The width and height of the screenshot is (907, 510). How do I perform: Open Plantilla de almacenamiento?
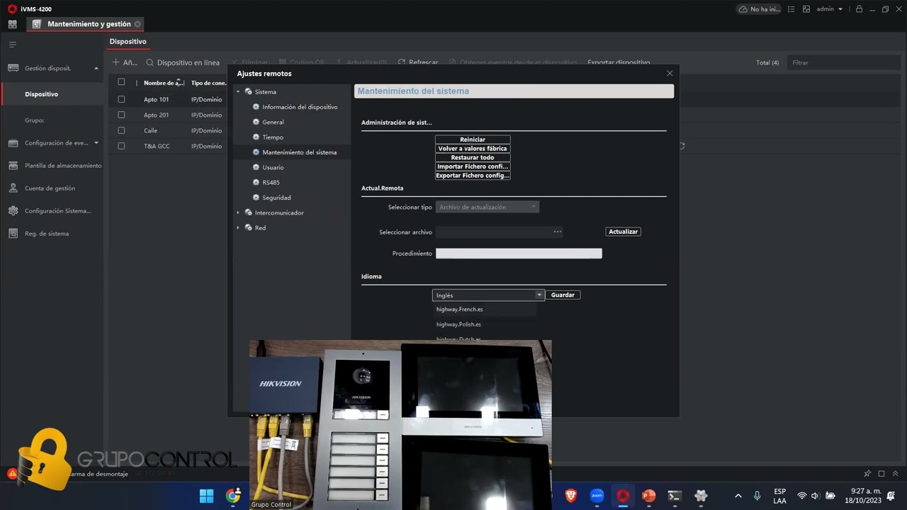(x=63, y=166)
